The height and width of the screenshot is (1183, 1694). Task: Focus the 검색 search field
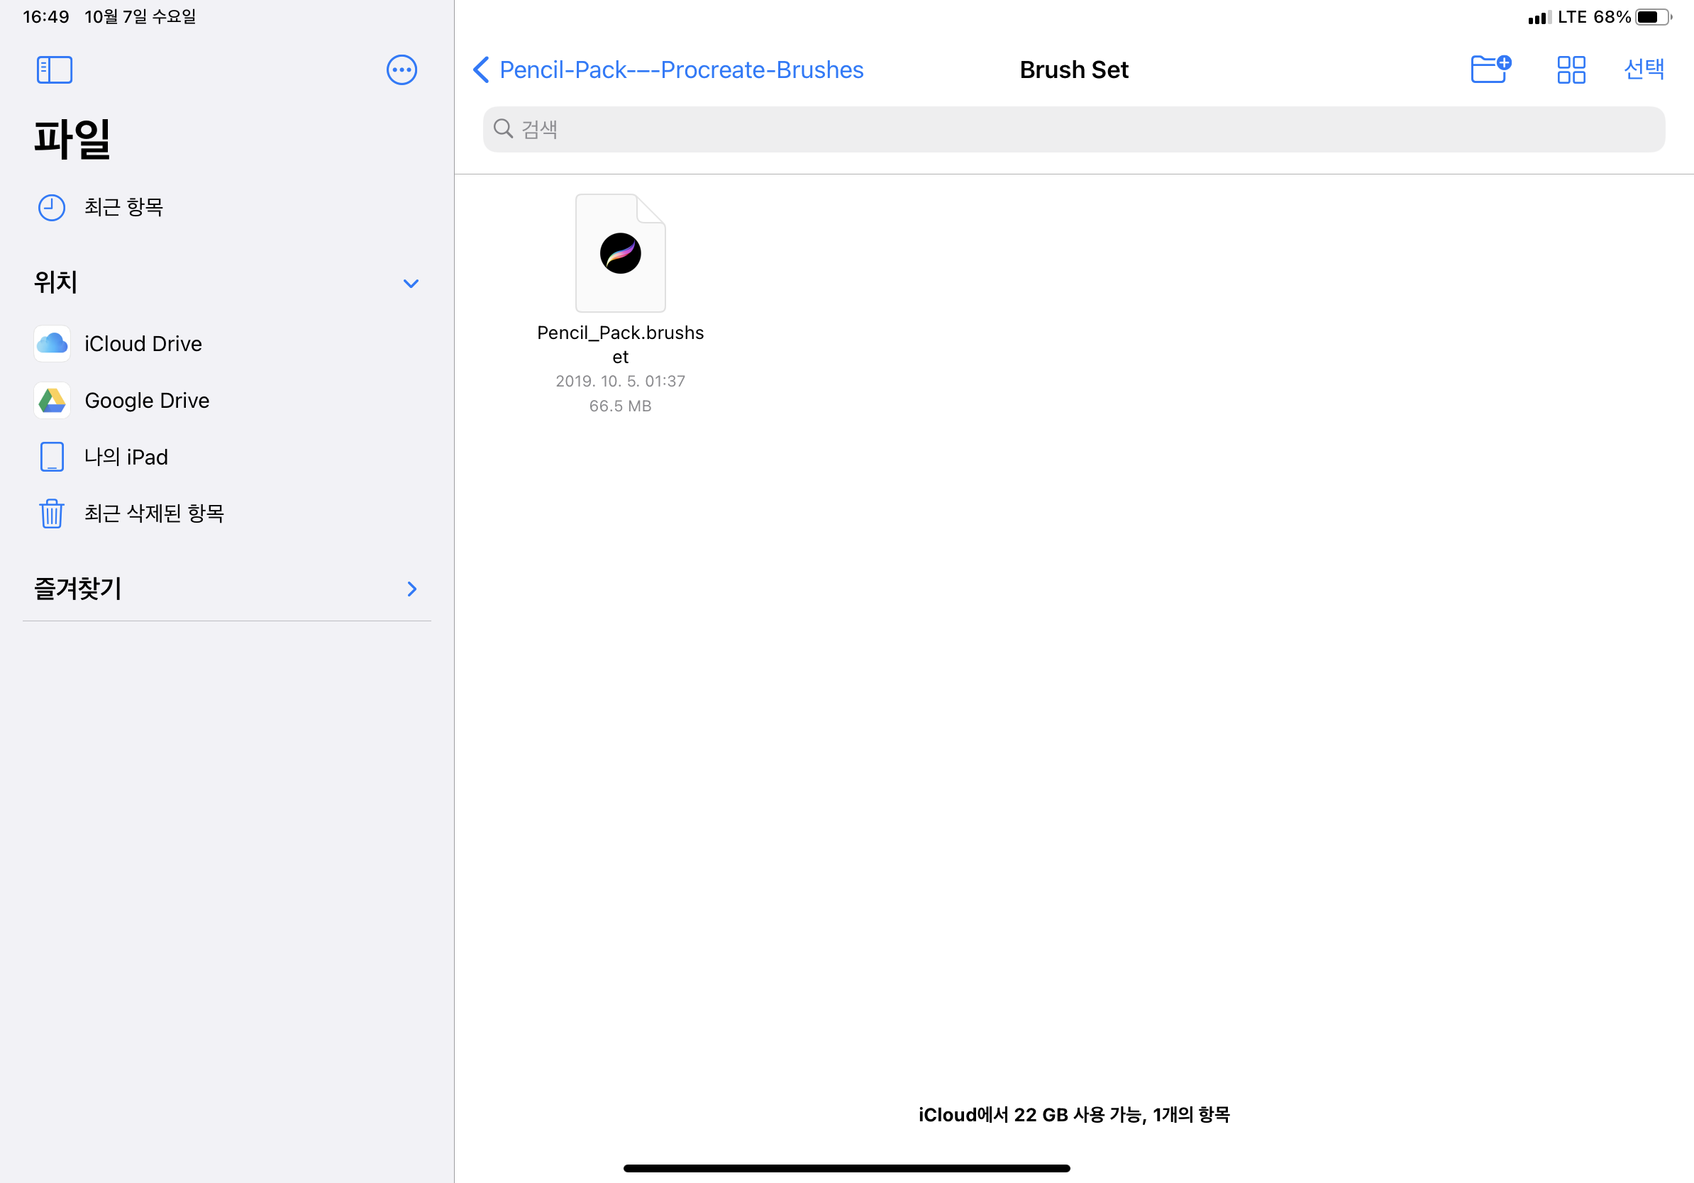(1073, 129)
